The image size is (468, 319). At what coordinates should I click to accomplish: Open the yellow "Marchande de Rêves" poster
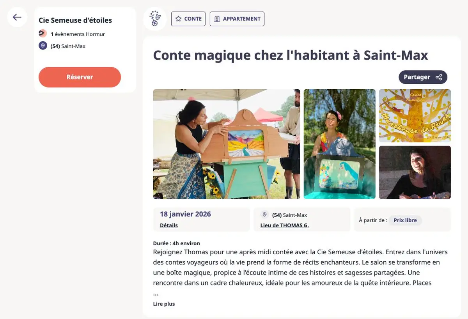point(414,115)
